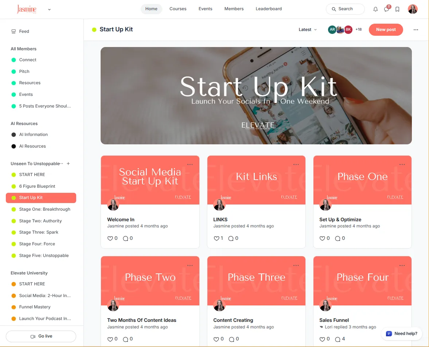The image size is (429, 347).
Task: Expand the Latest sort dropdown
Action: [308, 30]
